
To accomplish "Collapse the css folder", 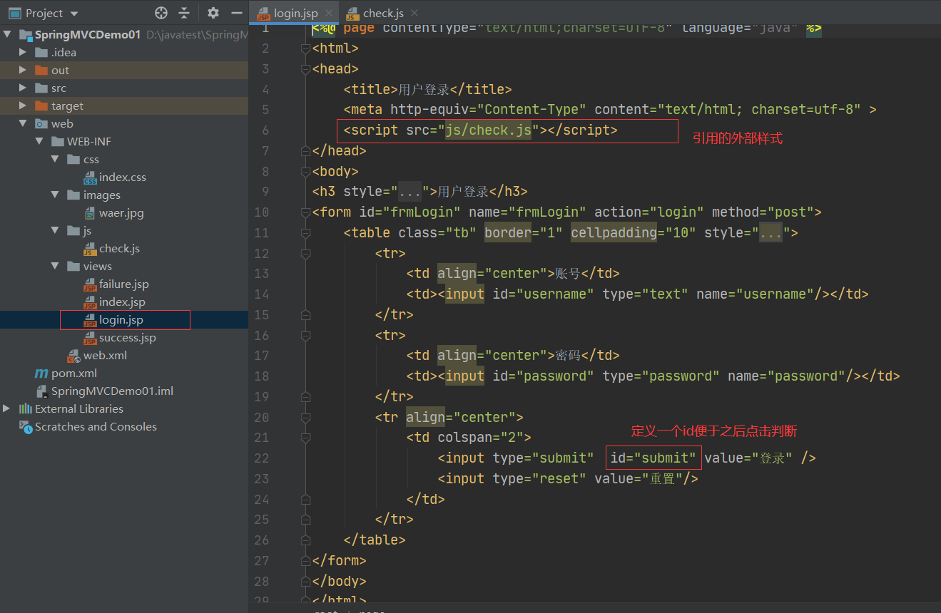I will point(55,159).
